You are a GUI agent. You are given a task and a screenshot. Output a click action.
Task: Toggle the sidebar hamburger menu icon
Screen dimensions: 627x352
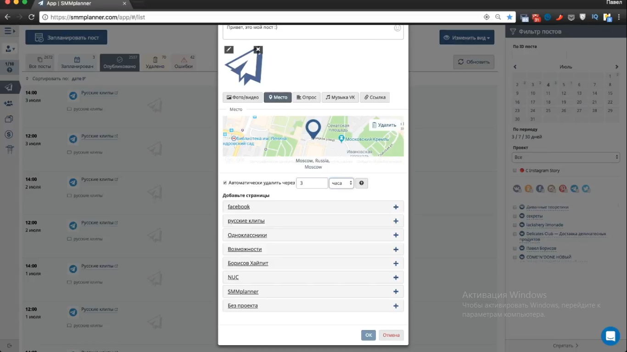pyautogui.click(x=9, y=31)
